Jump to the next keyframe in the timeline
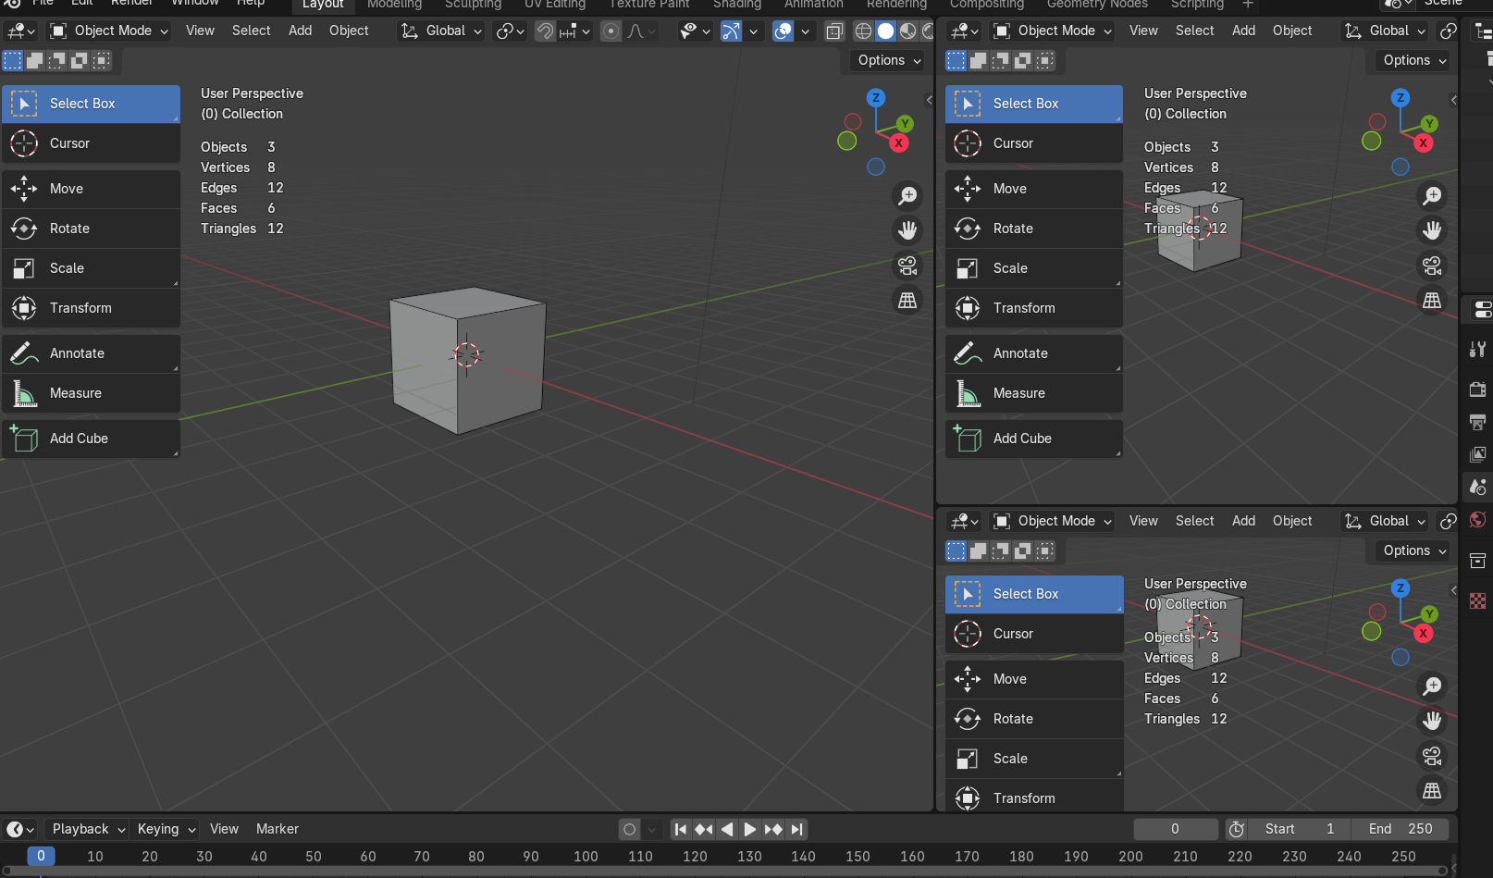 click(773, 829)
